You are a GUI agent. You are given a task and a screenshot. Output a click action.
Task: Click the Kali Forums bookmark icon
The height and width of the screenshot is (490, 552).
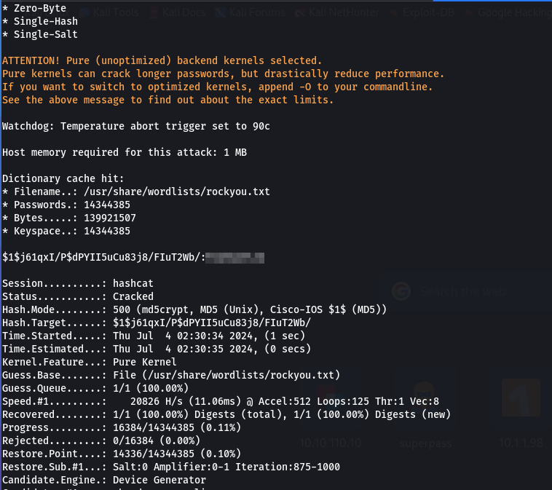click(221, 12)
